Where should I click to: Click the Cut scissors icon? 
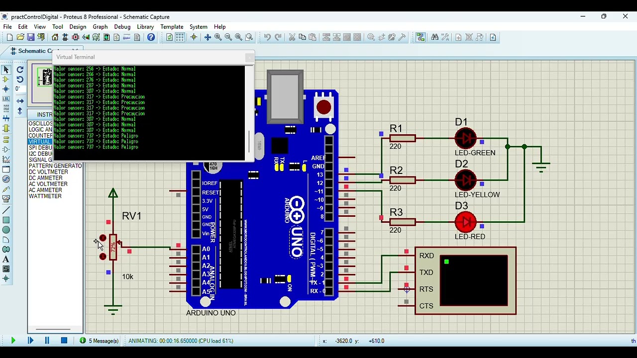(x=292, y=37)
